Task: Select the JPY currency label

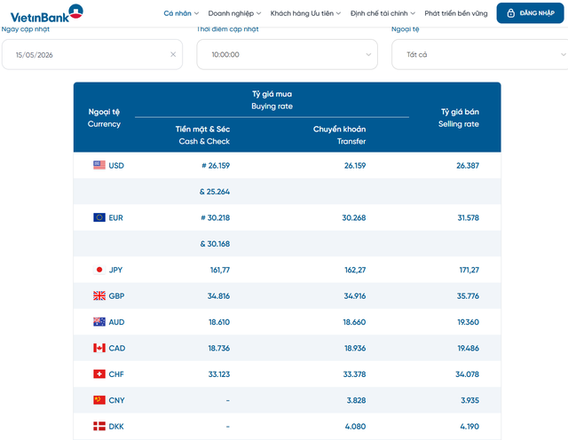Action: click(x=116, y=270)
